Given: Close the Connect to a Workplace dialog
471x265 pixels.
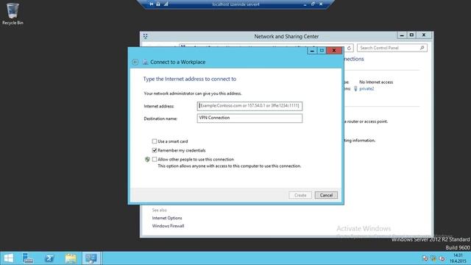Looking at the screenshot, I should pos(334,51).
